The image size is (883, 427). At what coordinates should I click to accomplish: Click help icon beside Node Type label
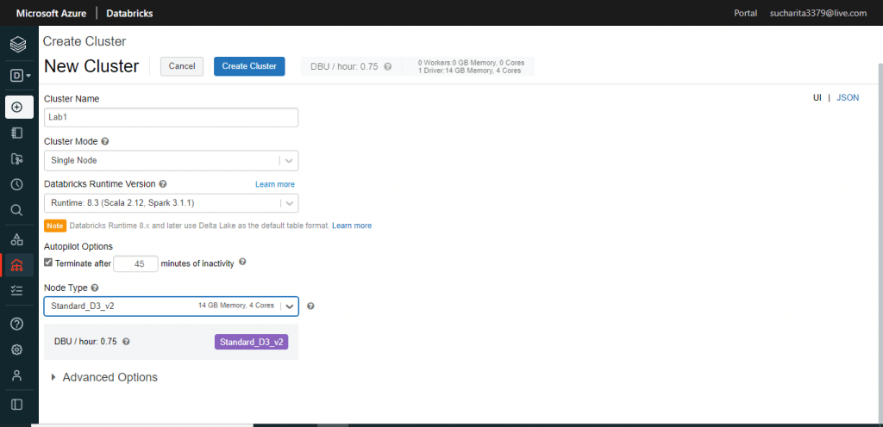pyautogui.click(x=95, y=288)
